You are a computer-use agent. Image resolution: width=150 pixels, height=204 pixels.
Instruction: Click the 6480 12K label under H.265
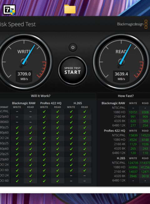[x=119, y=180]
